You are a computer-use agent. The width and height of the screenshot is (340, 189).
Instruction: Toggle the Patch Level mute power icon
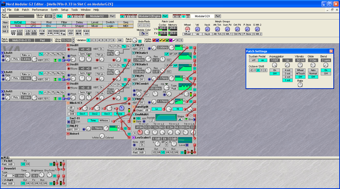pos(140,41)
